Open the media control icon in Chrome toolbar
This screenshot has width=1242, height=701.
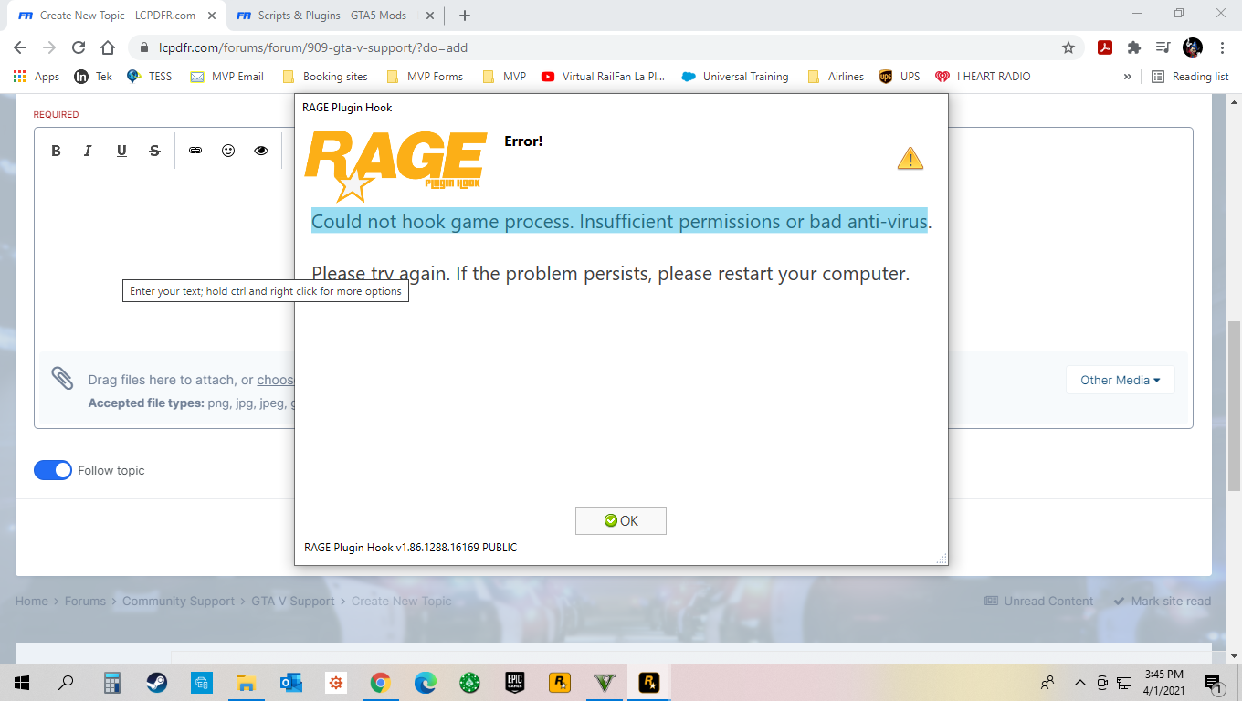[1163, 47]
